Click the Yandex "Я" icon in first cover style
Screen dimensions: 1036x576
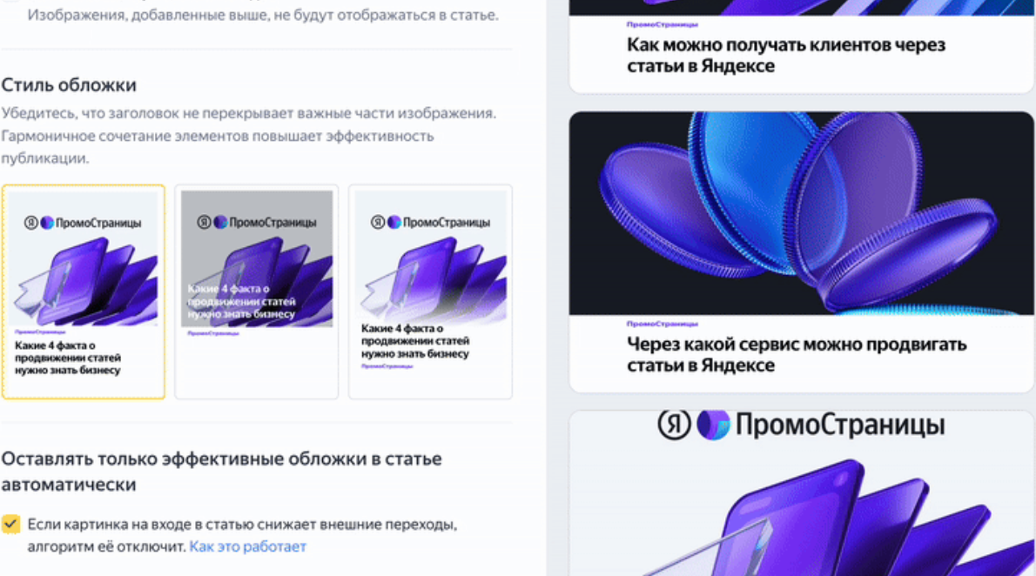coord(31,223)
